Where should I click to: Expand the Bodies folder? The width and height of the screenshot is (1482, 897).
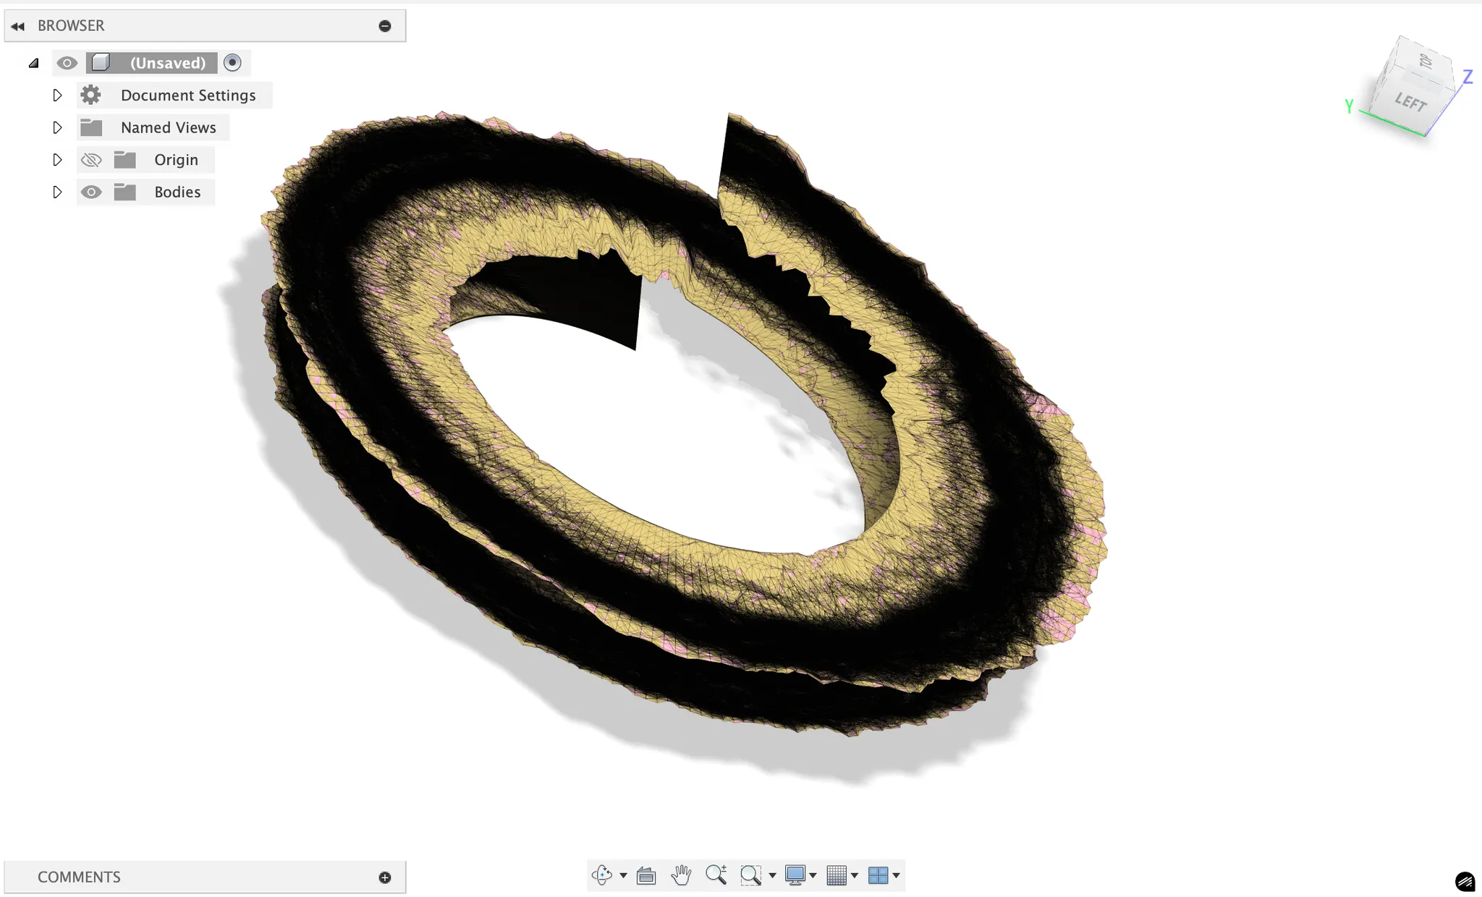pyautogui.click(x=57, y=192)
